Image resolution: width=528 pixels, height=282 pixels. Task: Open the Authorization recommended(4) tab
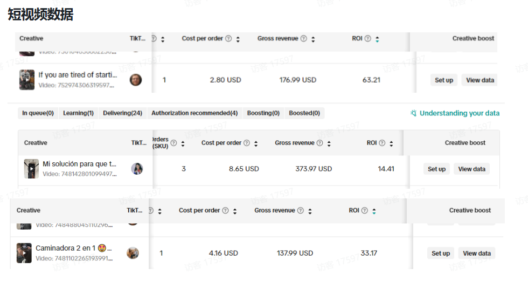pyautogui.click(x=194, y=113)
